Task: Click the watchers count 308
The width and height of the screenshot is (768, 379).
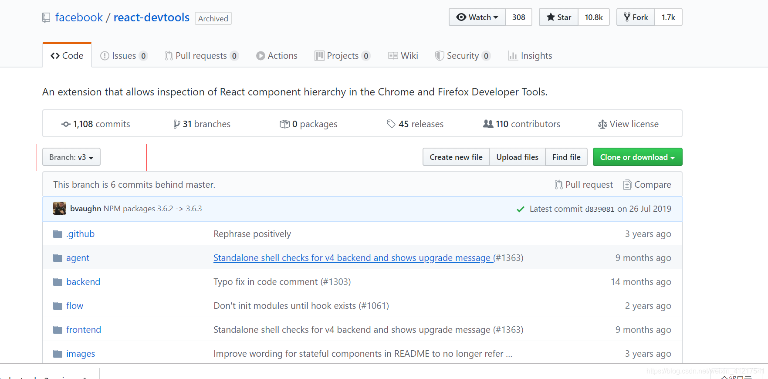Action: 518,17
